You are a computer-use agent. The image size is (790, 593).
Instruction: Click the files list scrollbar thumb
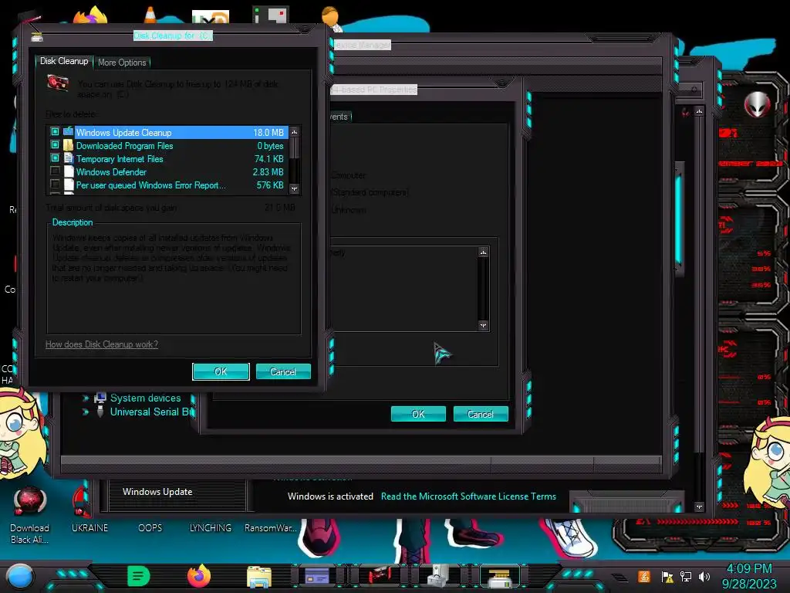point(294,149)
